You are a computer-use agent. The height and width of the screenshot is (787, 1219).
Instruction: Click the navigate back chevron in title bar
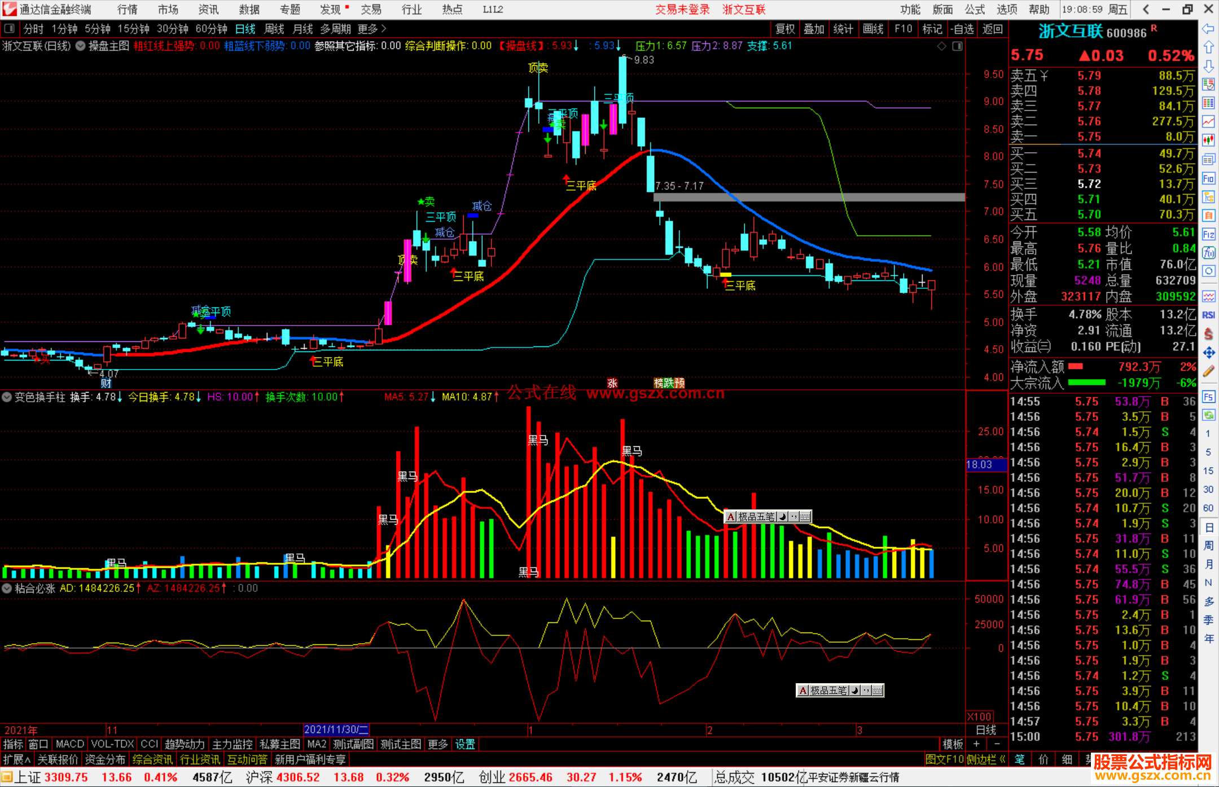point(1146,9)
